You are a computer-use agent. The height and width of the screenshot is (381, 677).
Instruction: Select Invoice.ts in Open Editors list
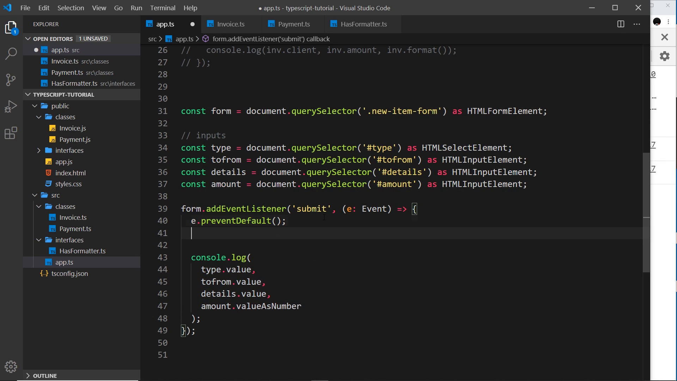(x=82, y=61)
